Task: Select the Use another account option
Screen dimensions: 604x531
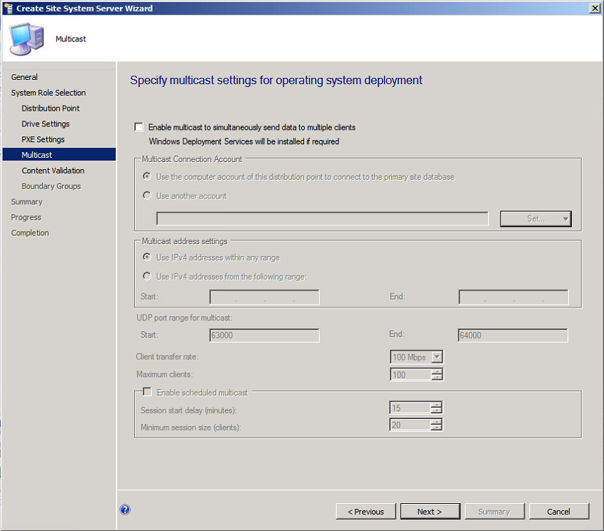Action: (147, 196)
